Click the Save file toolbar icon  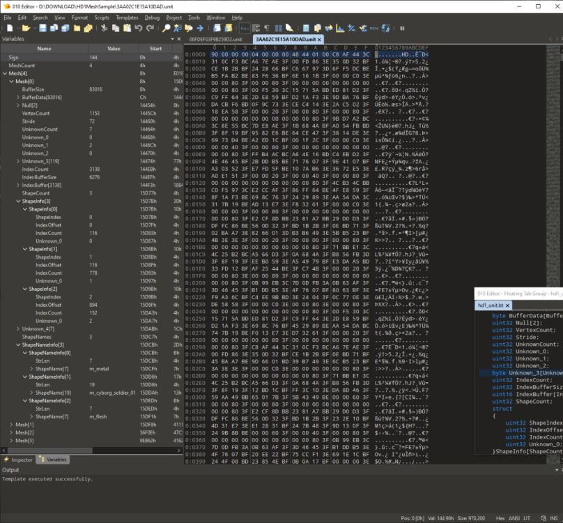(43, 28)
